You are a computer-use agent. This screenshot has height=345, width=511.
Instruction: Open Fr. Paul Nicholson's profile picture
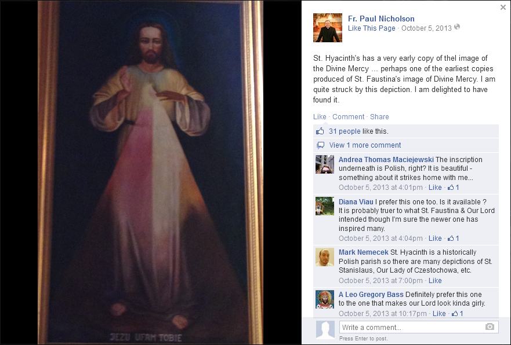pyautogui.click(x=328, y=28)
